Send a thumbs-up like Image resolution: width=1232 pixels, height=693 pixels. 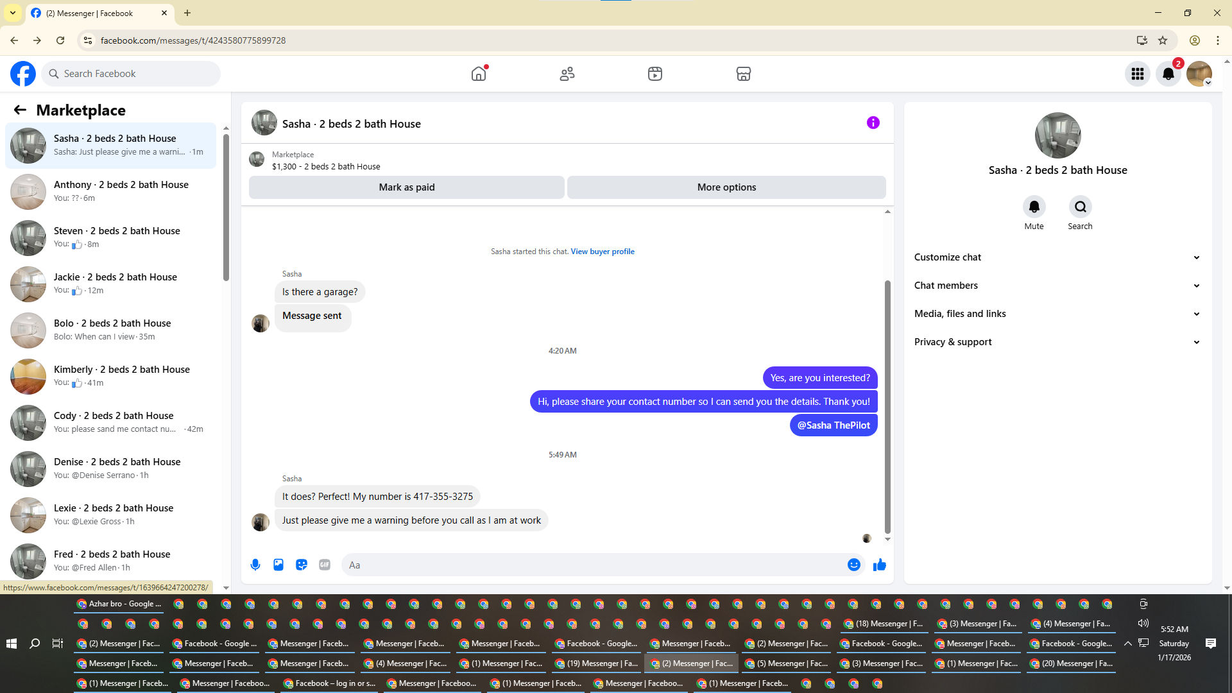[879, 565]
